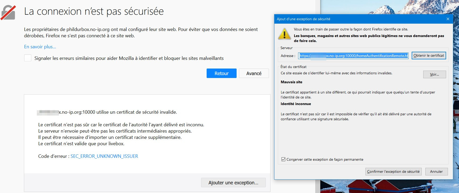Click the Serveur group label
Screen dimensions: 459x193
(x=287, y=48)
